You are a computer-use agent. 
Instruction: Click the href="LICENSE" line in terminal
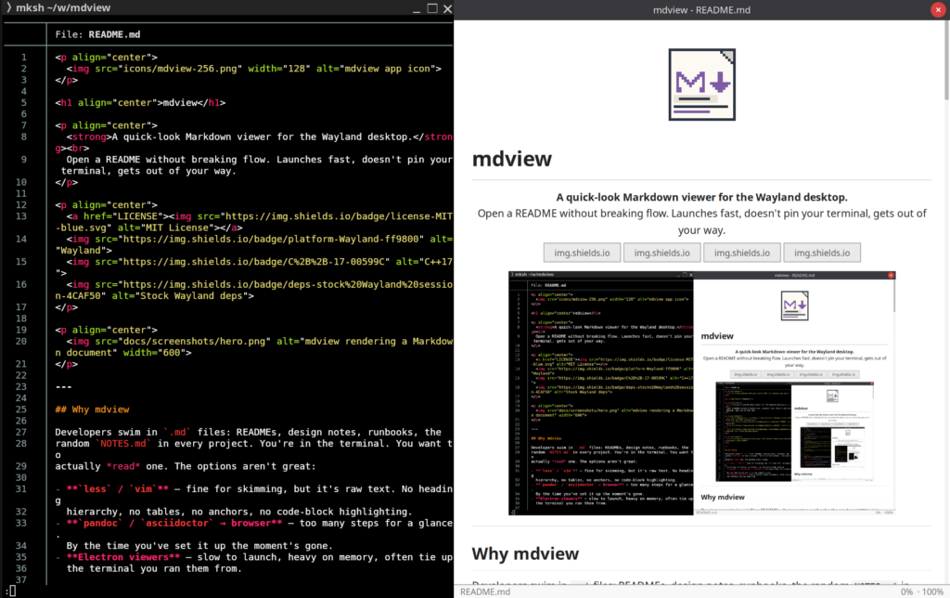coord(254,222)
